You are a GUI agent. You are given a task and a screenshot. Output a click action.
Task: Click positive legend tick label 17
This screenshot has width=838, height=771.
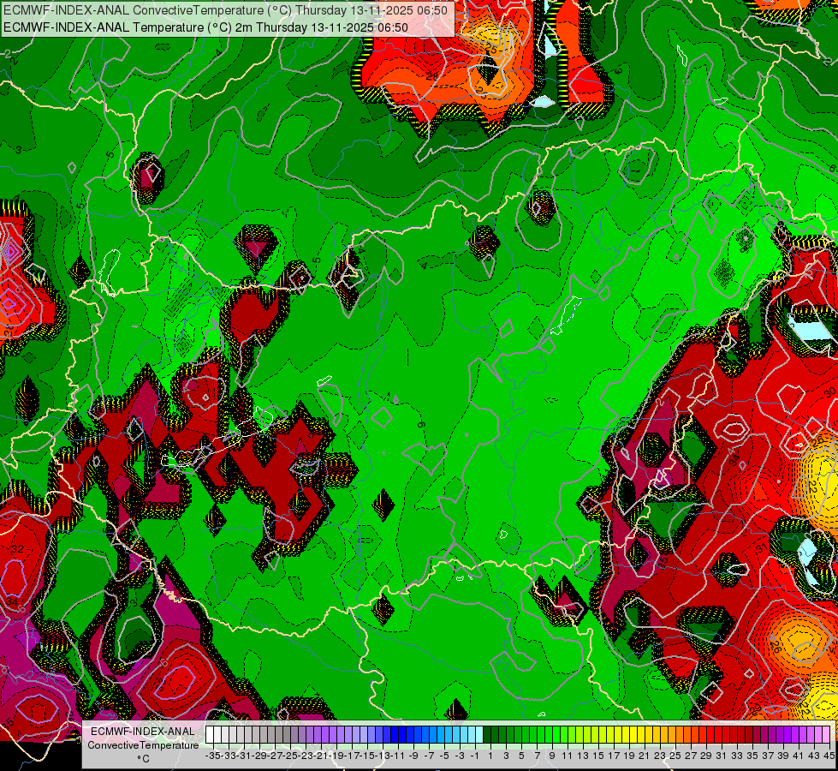614,756
